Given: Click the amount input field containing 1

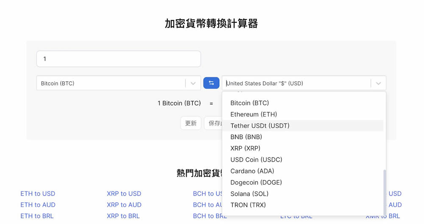Looking at the screenshot, I should 119,59.
